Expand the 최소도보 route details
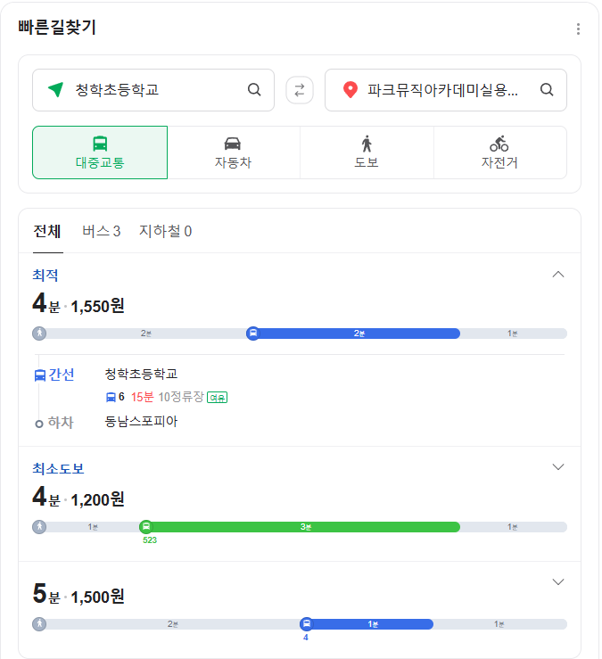 558,467
